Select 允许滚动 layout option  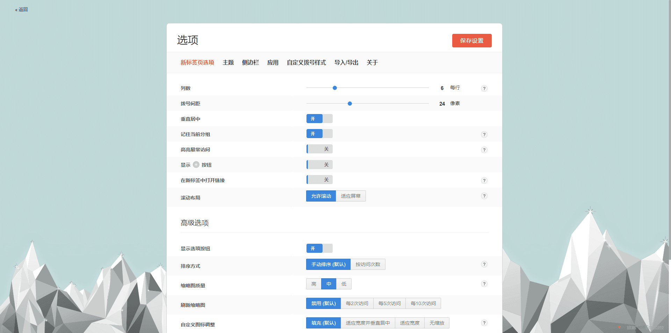pos(321,196)
